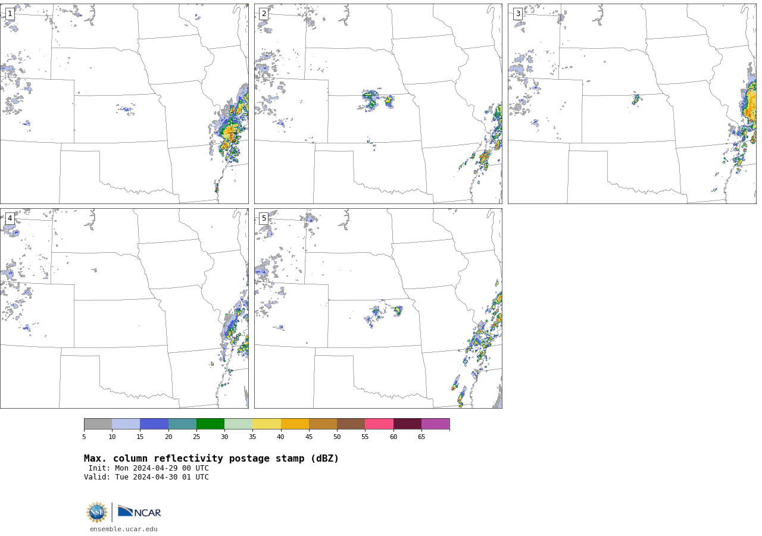Click the colorbar tick label 65
762x536 pixels.
[x=421, y=437]
